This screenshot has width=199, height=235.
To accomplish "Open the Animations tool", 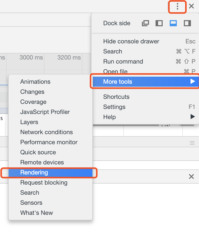I will coord(35,82).
